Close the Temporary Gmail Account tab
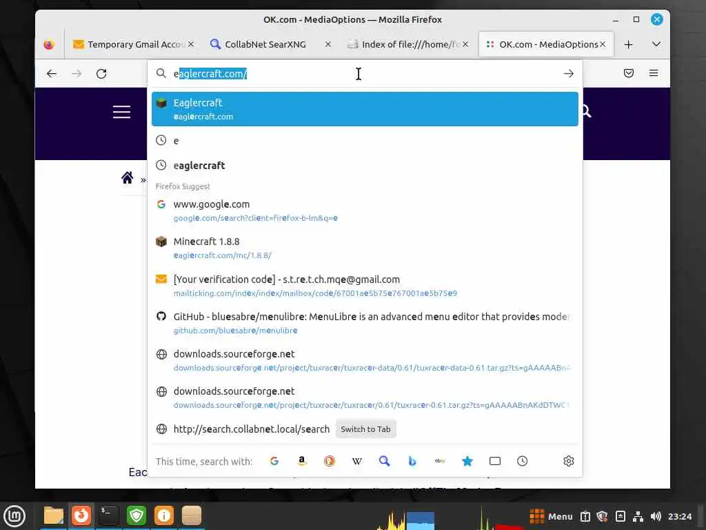The image size is (706, 530). (x=191, y=44)
